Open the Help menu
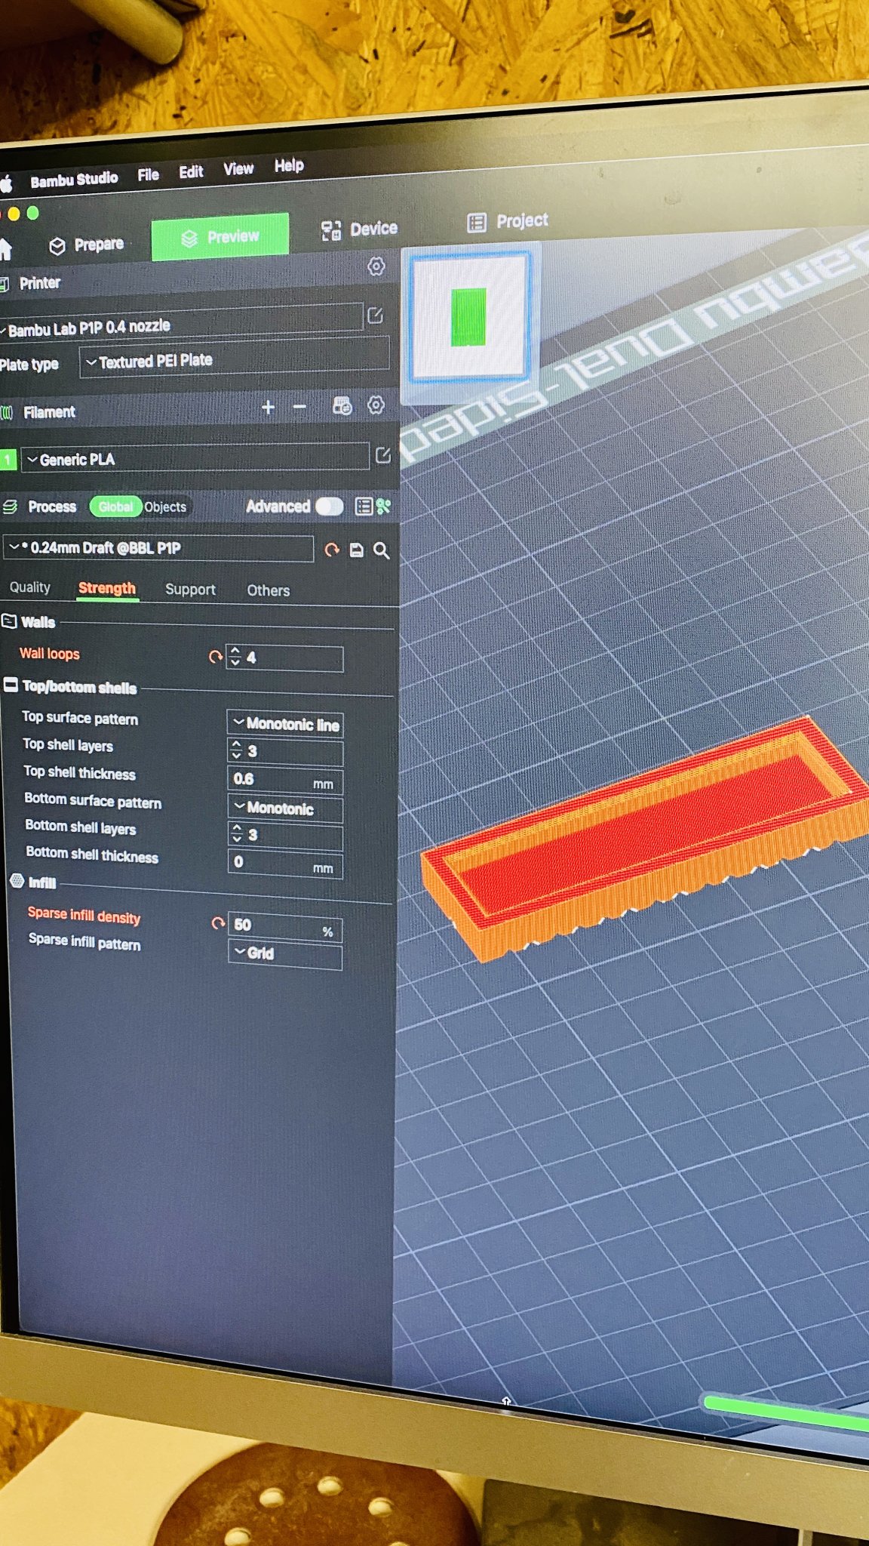 tap(289, 165)
